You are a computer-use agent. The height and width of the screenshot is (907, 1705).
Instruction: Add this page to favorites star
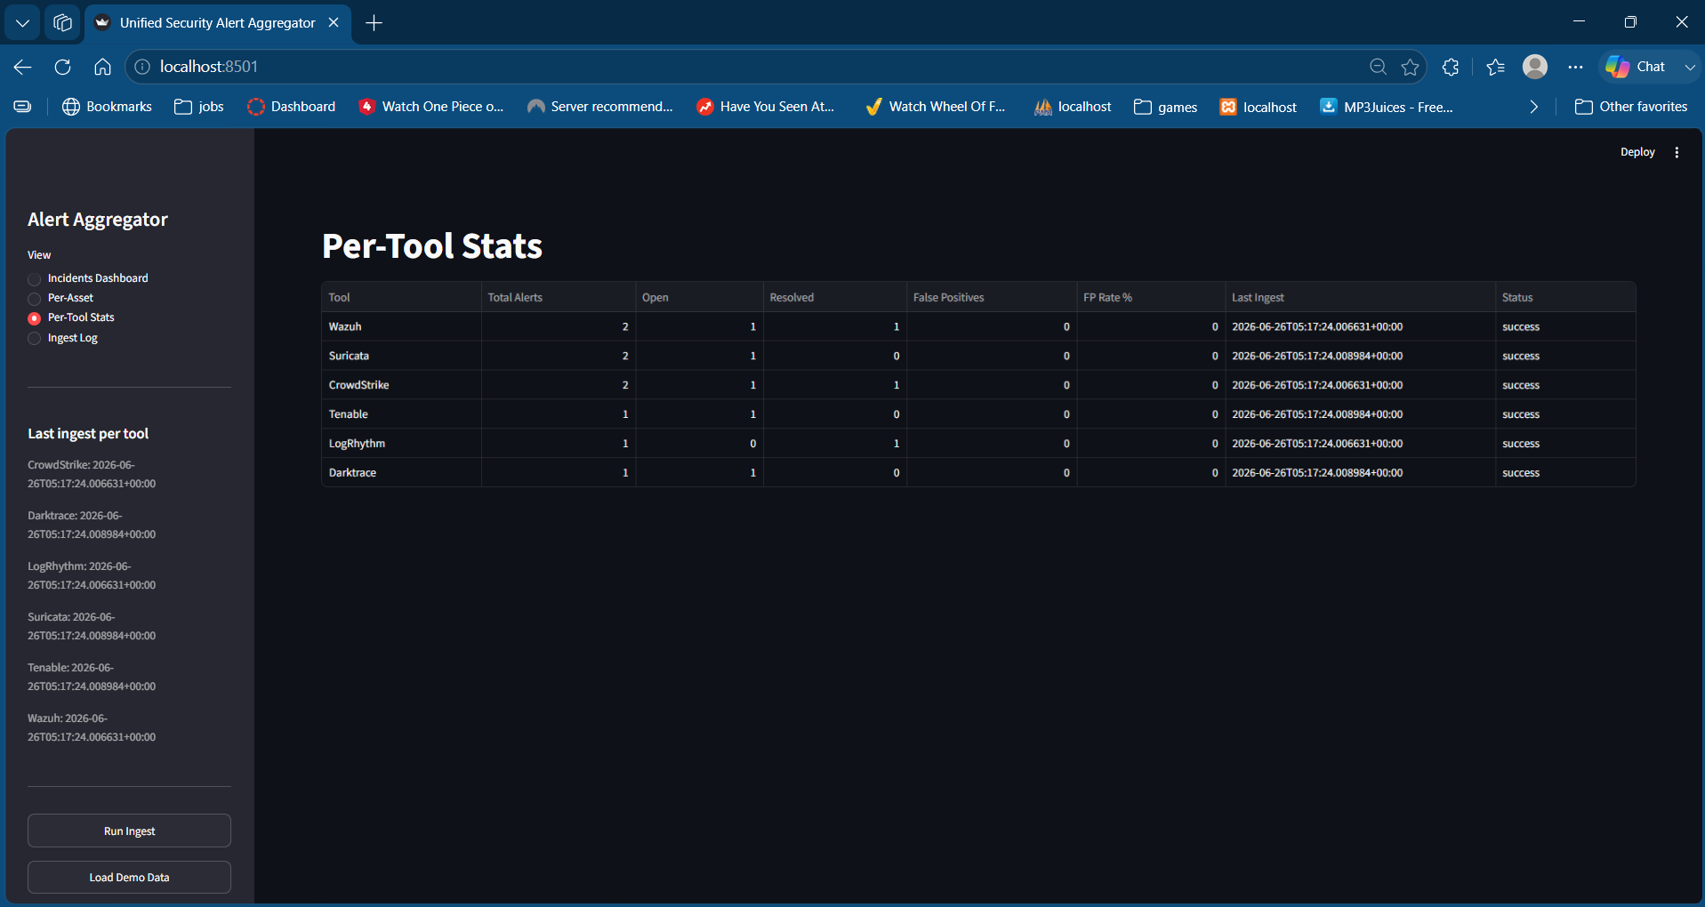click(1410, 67)
